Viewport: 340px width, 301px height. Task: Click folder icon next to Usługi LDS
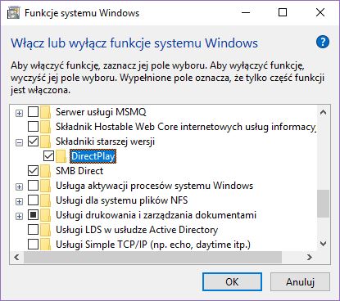tap(46, 230)
